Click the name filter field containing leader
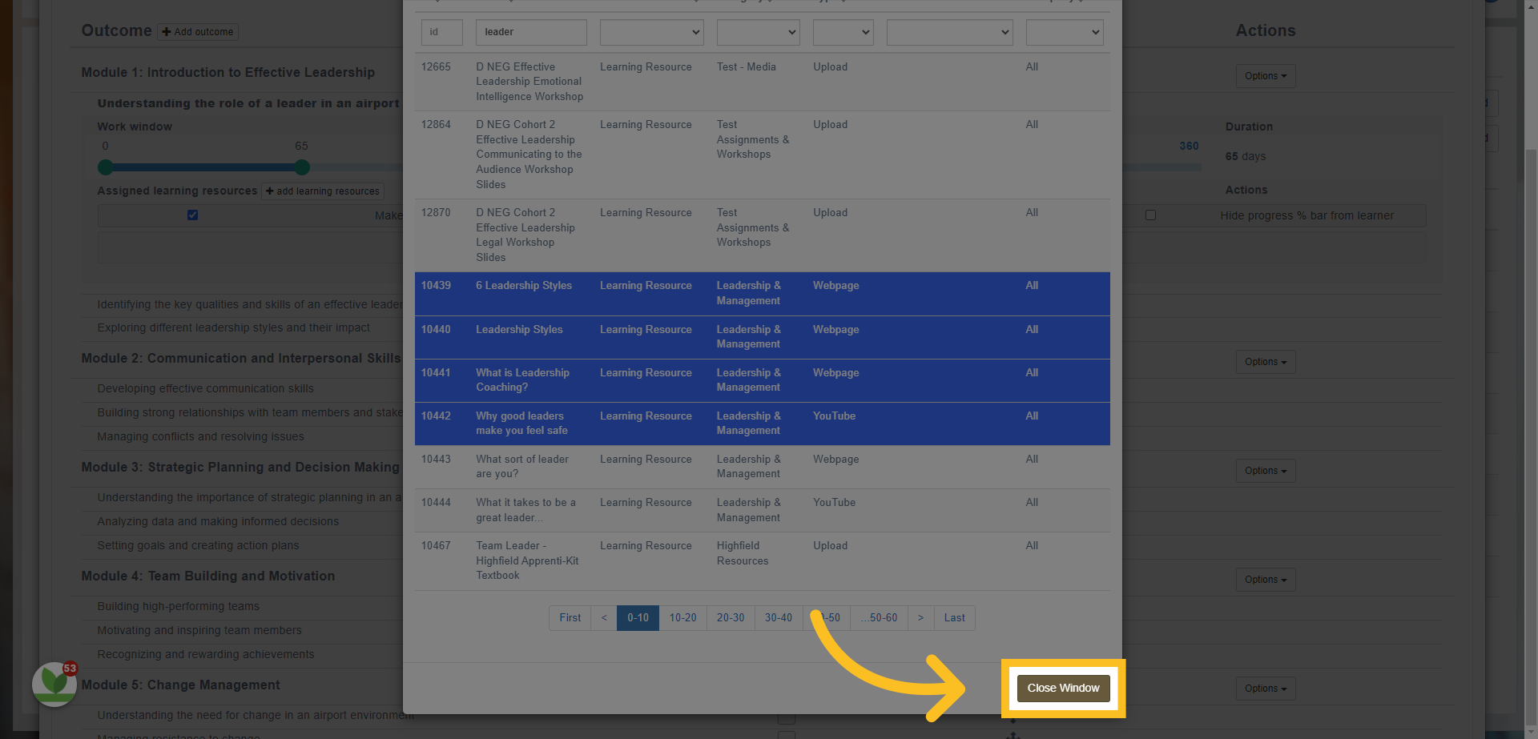Viewport: 1538px width, 739px height. 531,32
